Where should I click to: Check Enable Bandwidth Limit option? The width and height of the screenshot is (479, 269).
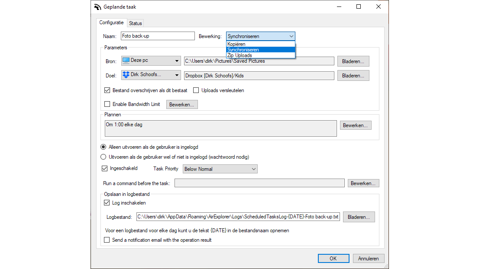[x=107, y=104]
